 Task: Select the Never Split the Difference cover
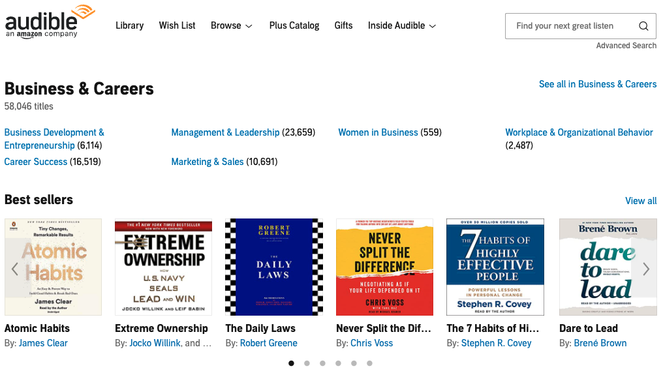click(x=384, y=267)
